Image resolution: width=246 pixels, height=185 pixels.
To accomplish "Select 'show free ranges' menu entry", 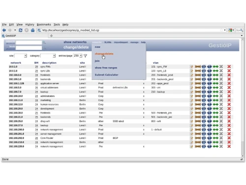I will coord(106,68).
